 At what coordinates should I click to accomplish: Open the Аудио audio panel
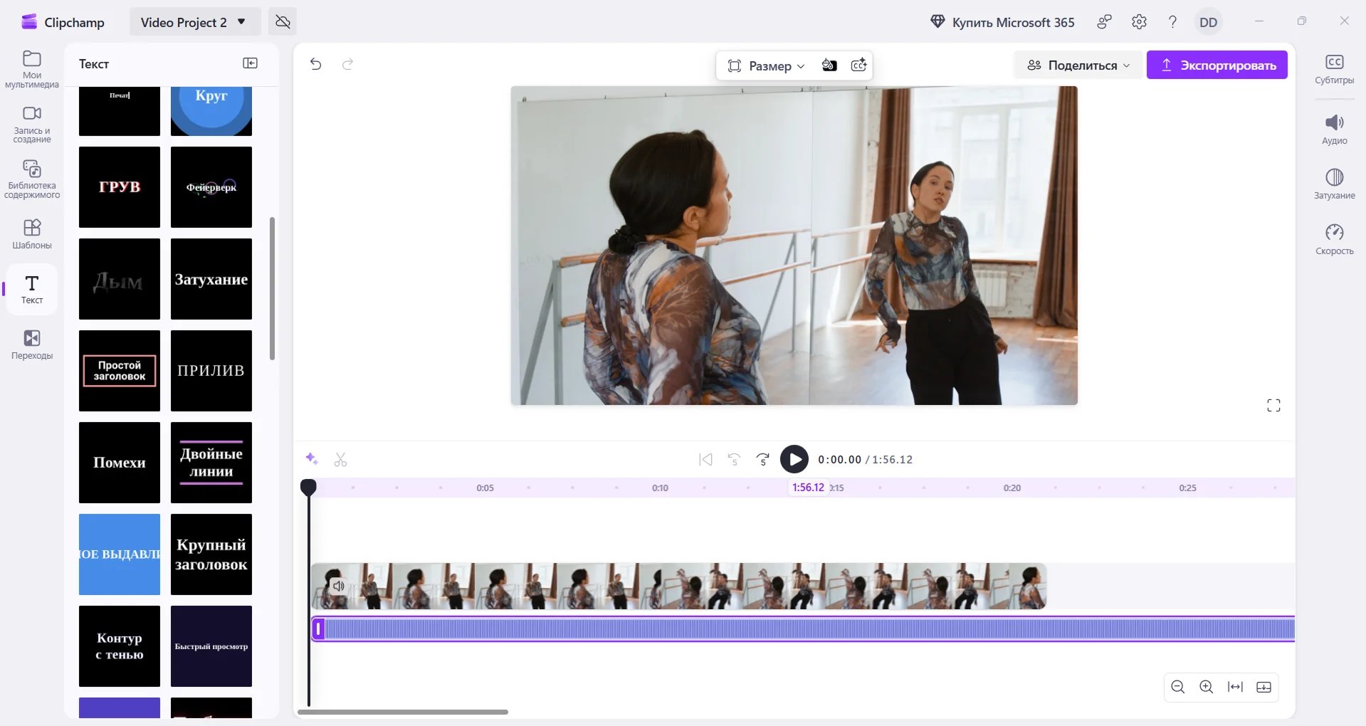pyautogui.click(x=1334, y=130)
